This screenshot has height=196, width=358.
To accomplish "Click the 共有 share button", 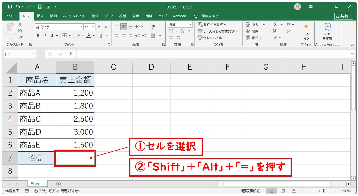I will coord(343,16).
